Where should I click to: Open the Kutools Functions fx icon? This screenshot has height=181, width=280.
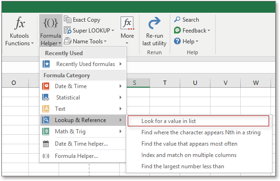coord(20,23)
